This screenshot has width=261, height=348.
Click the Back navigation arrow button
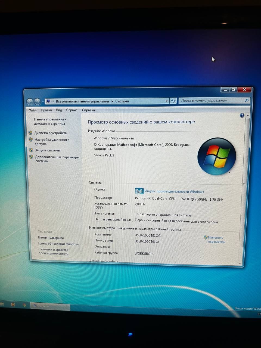tap(30, 102)
